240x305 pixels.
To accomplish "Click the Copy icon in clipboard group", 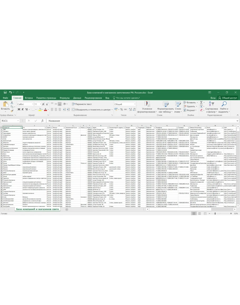I will [x=12, y=107].
